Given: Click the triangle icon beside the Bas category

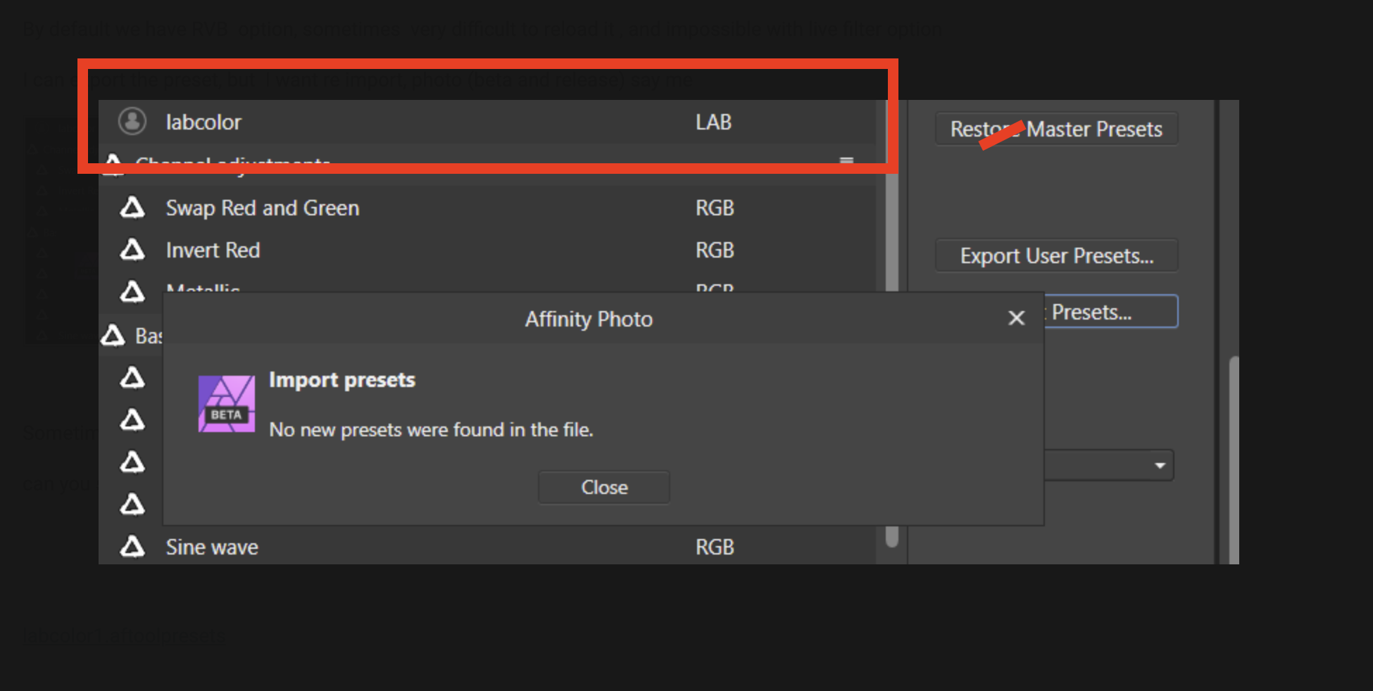Looking at the screenshot, I should point(113,335).
